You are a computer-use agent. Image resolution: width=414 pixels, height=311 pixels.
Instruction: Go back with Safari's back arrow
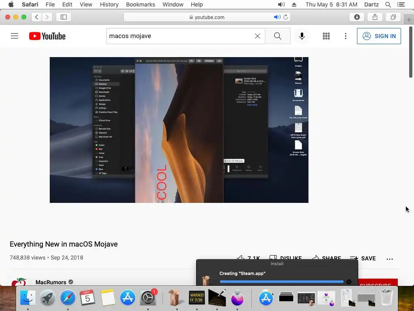point(37,17)
